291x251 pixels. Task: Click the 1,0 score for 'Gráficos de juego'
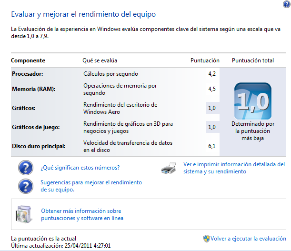[212, 127]
